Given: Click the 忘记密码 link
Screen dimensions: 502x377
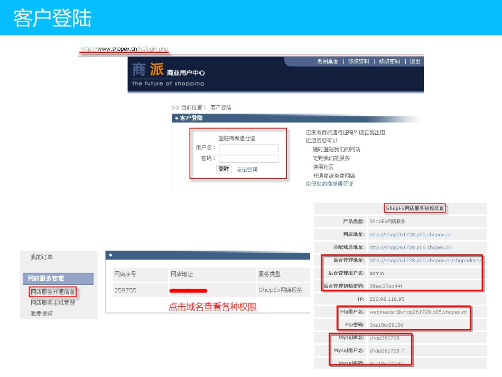Looking at the screenshot, I should (247, 169).
